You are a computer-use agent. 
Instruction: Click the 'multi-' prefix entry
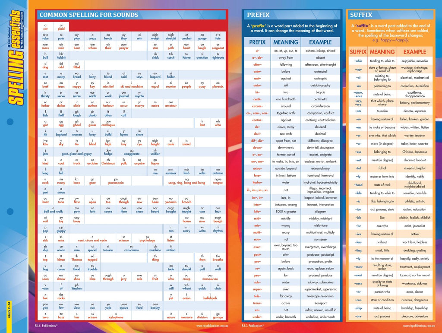(x=257, y=232)
